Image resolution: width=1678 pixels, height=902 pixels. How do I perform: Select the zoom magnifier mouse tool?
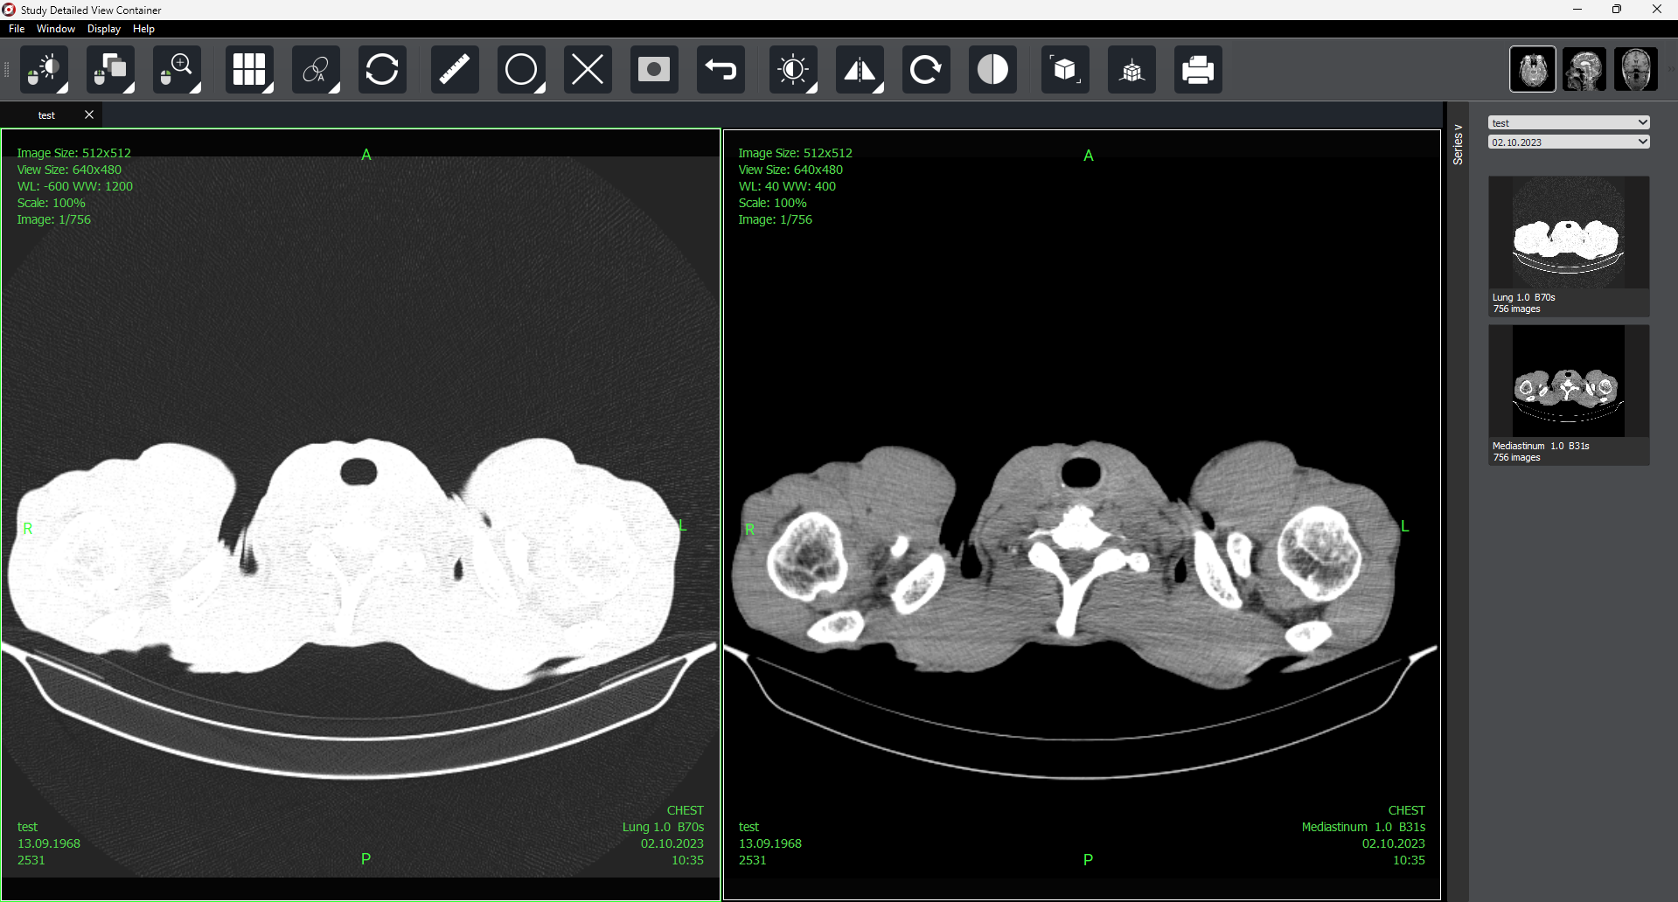[x=177, y=69]
